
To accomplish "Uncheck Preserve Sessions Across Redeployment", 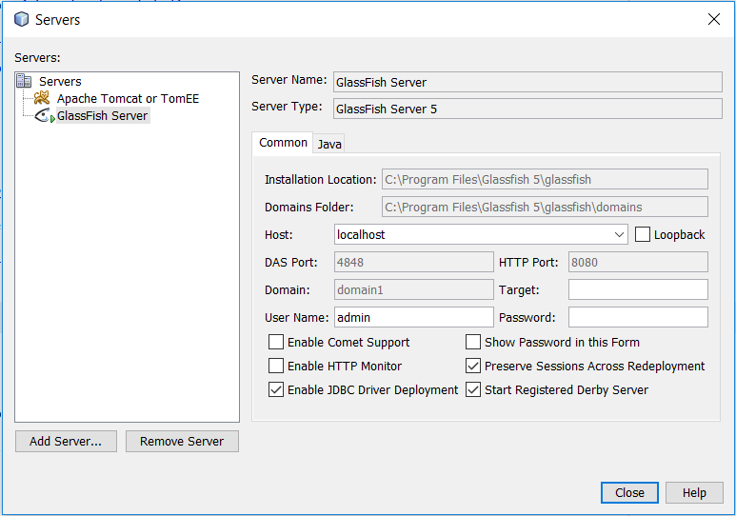I will 473,366.
